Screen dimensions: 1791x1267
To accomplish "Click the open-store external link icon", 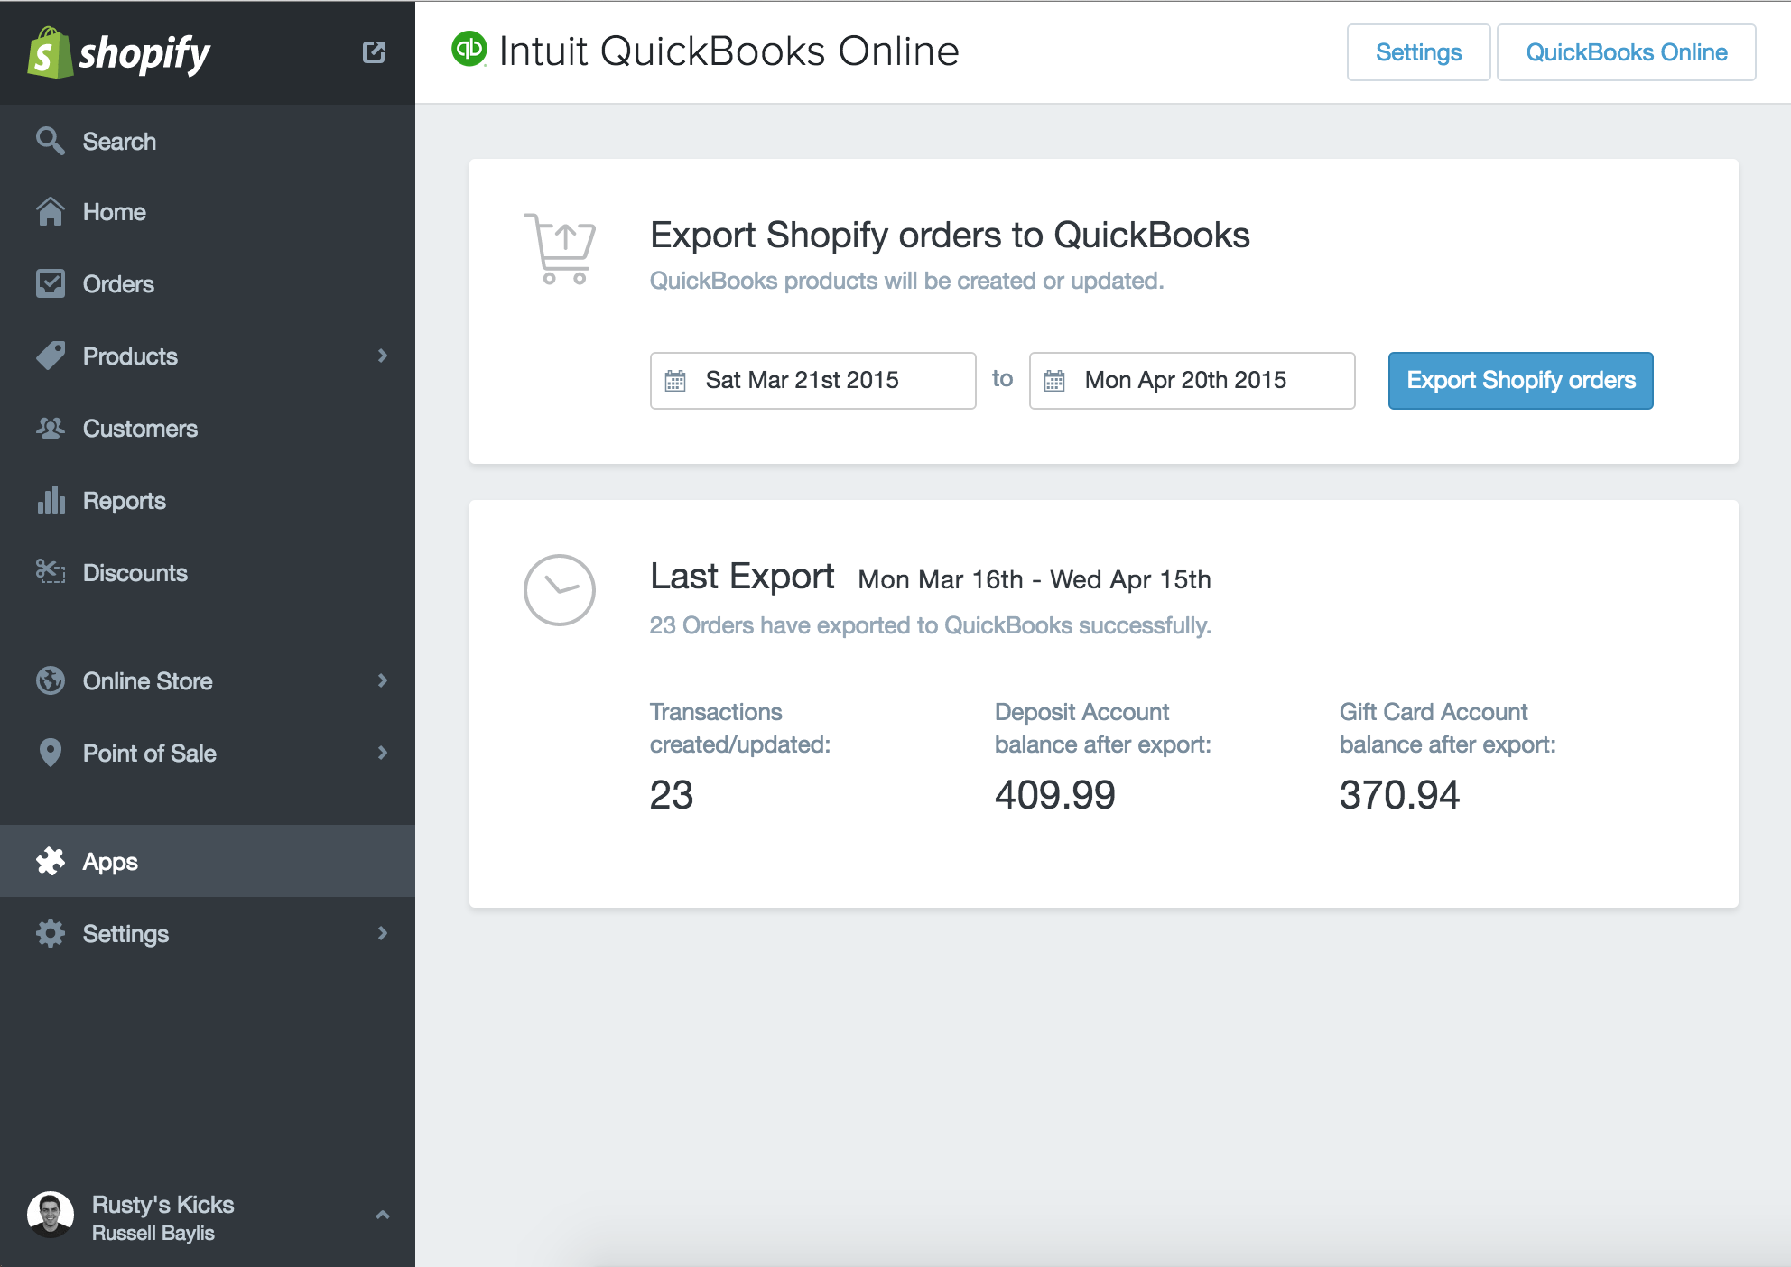I will tap(374, 52).
